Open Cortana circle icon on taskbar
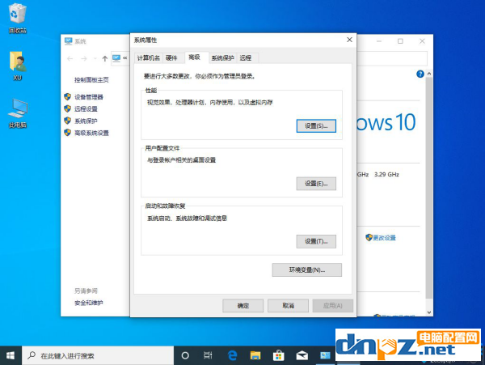Viewport: 485px width, 365px height. point(185,355)
